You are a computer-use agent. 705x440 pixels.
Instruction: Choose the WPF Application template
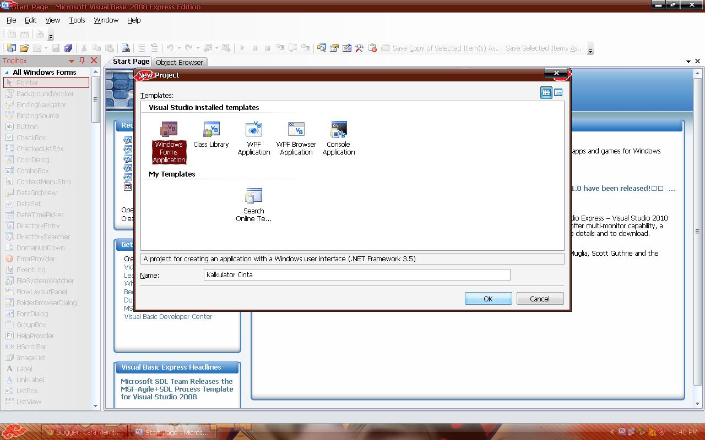click(254, 139)
